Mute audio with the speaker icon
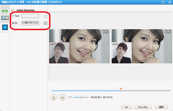This screenshot has height=111, width=173. point(70,97)
